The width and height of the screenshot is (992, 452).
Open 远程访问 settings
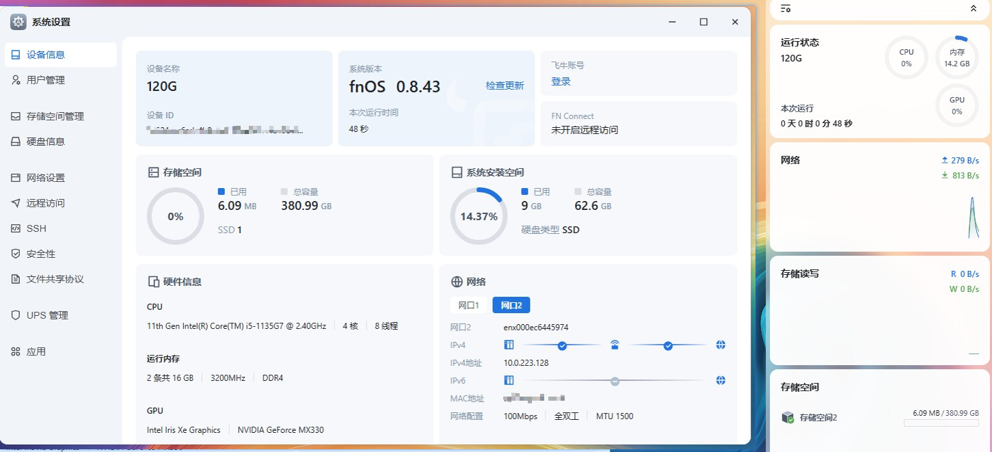(x=45, y=203)
